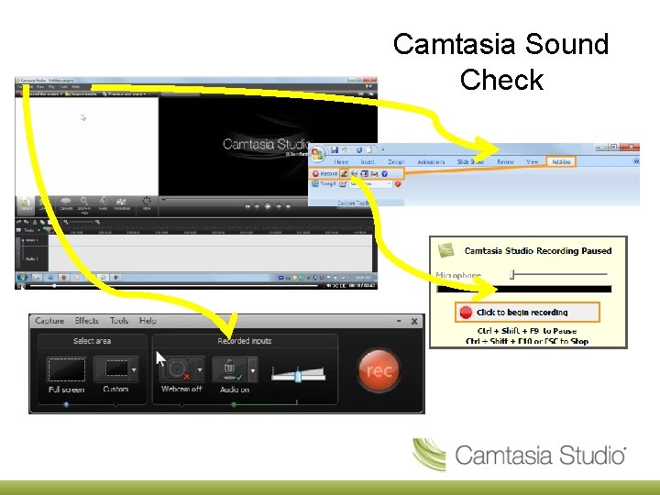Open the Review ribbon tab
Screen dimensions: 660x495
(505, 161)
